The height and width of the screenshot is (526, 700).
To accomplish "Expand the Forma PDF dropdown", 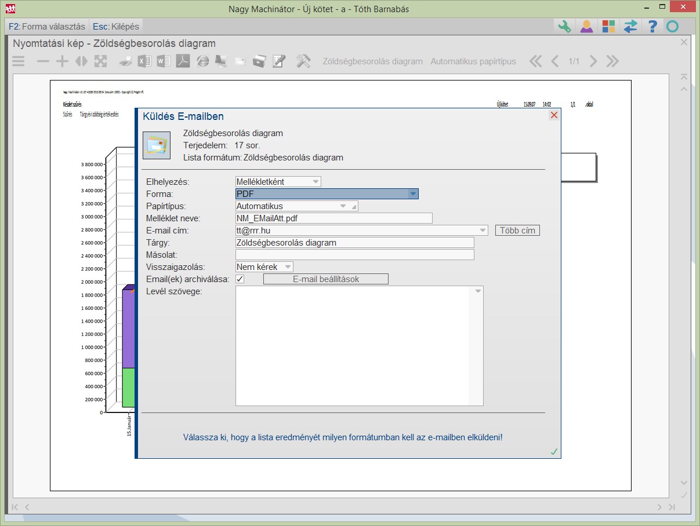I will [412, 194].
